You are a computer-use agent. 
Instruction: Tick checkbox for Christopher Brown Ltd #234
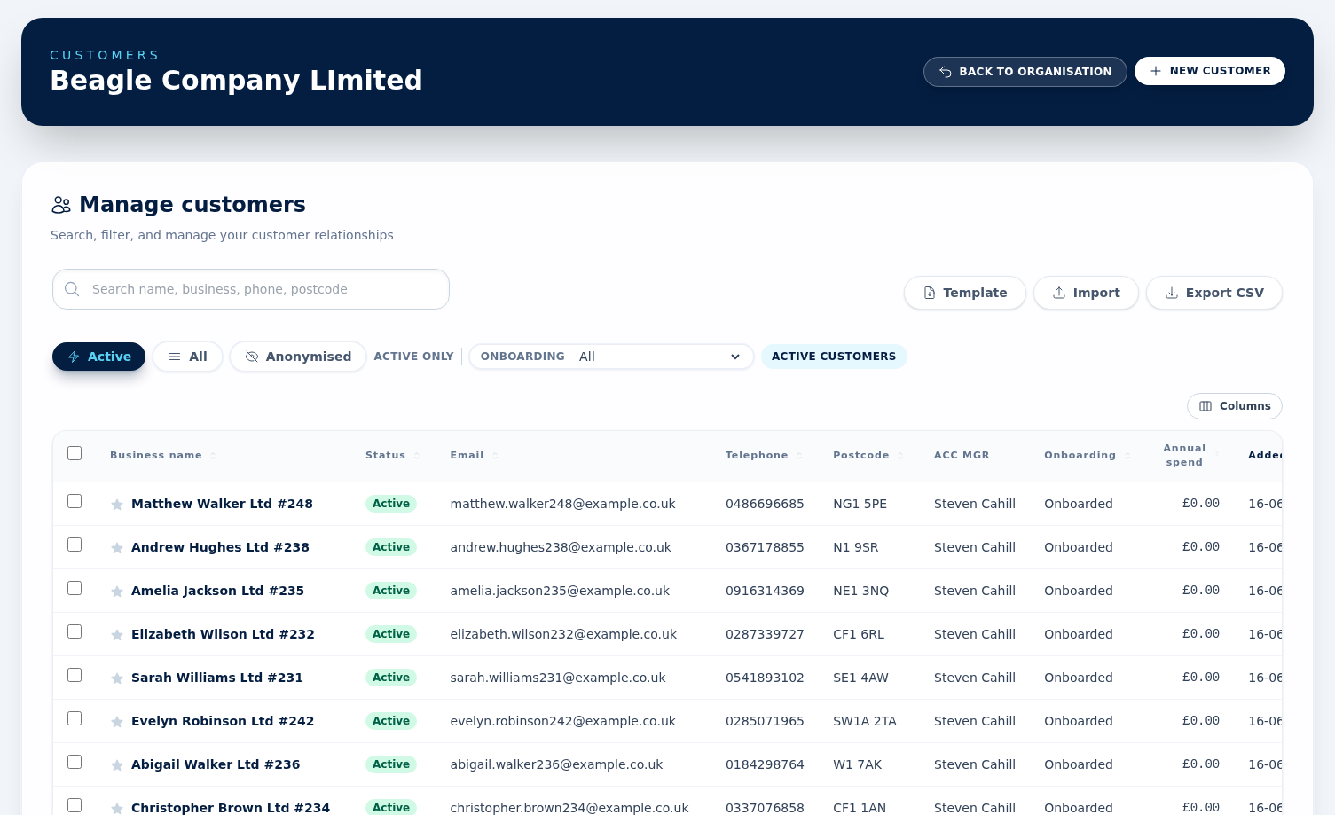click(x=75, y=805)
